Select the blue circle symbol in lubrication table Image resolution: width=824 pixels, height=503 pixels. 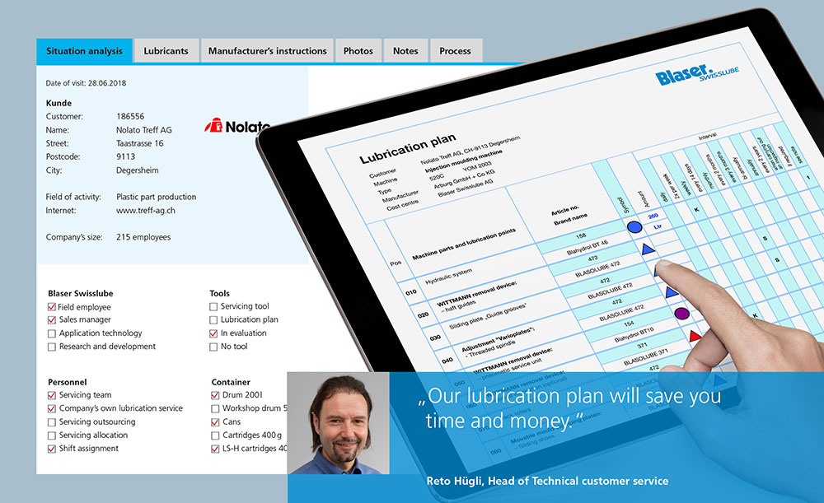pyautogui.click(x=634, y=227)
